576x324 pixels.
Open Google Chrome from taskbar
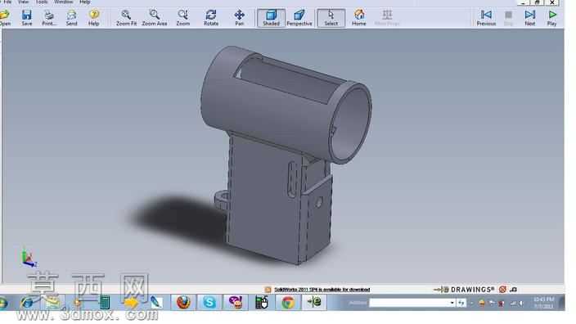[288, 303]
